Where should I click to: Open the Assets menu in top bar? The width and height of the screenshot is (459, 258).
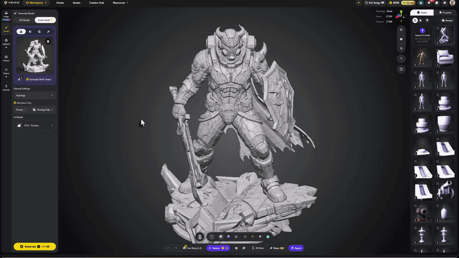[x=76, y=3]
